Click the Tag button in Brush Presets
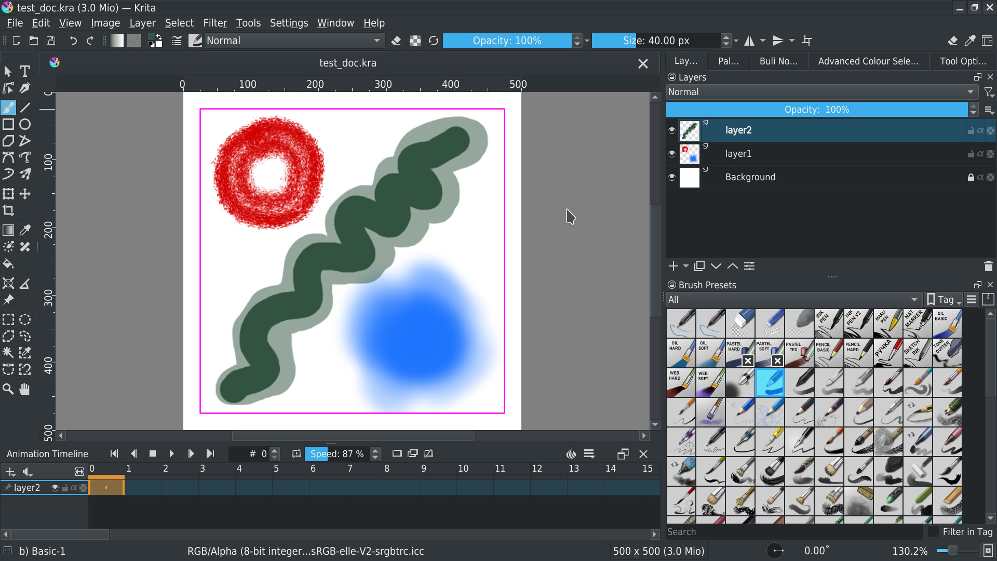This screenshot has height=561, width=997. click(944, 300)
